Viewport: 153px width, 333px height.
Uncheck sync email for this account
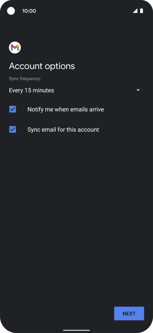click(13, 129)
